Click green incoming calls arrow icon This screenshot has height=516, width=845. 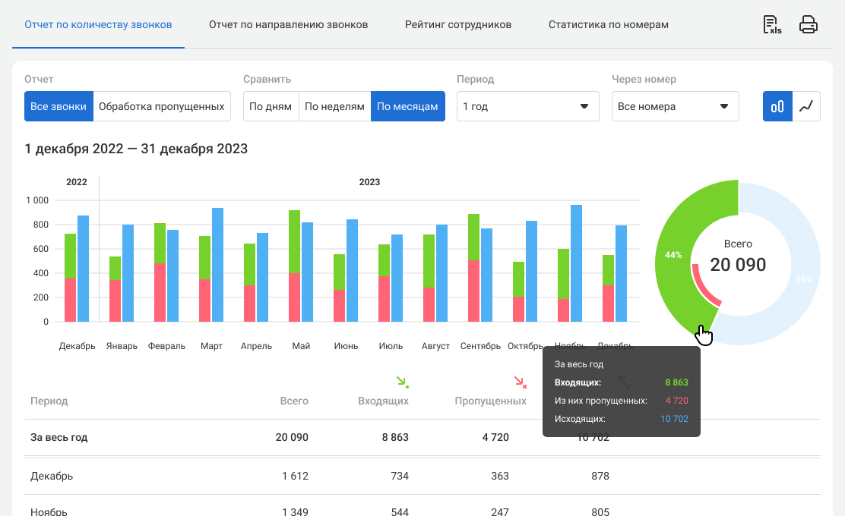(x=402, y=382)
